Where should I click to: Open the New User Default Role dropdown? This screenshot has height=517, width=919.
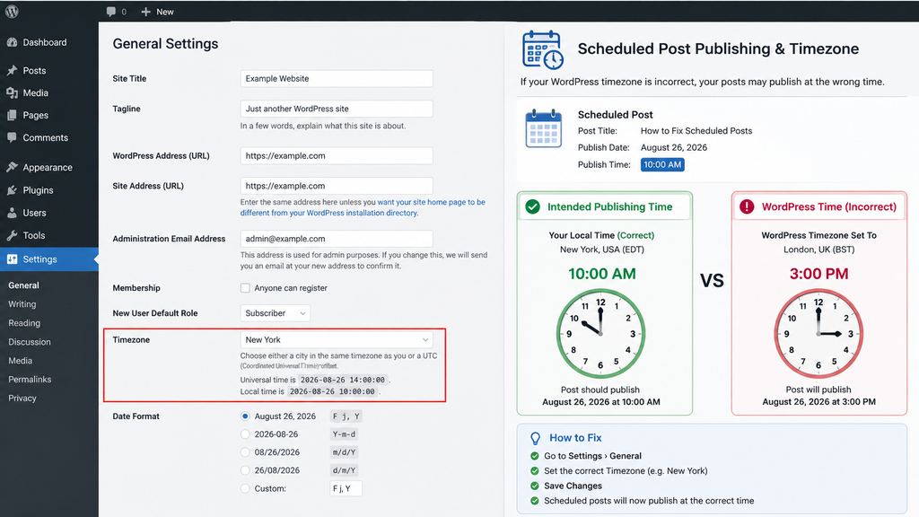pos(275,313)
